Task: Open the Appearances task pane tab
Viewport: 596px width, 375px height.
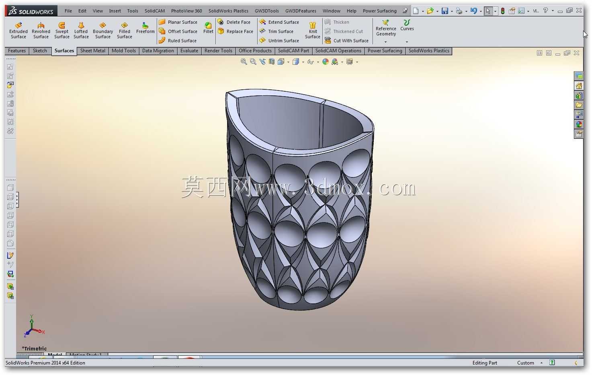Action: pyautogui.click(x=579, y=124)
